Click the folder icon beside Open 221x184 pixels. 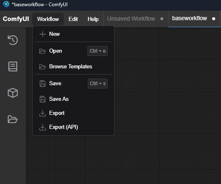pos(42,51)
